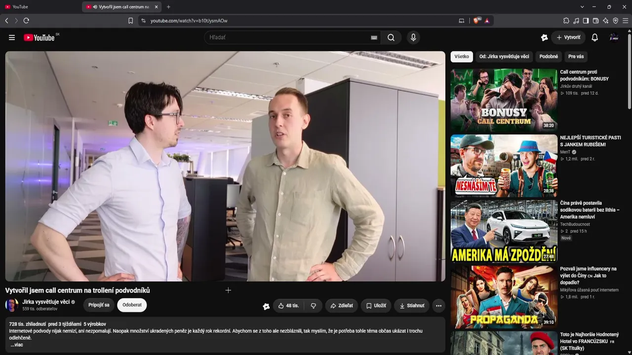
Task: Open YouTube notifications bell
Action: [x=594, y=37]
